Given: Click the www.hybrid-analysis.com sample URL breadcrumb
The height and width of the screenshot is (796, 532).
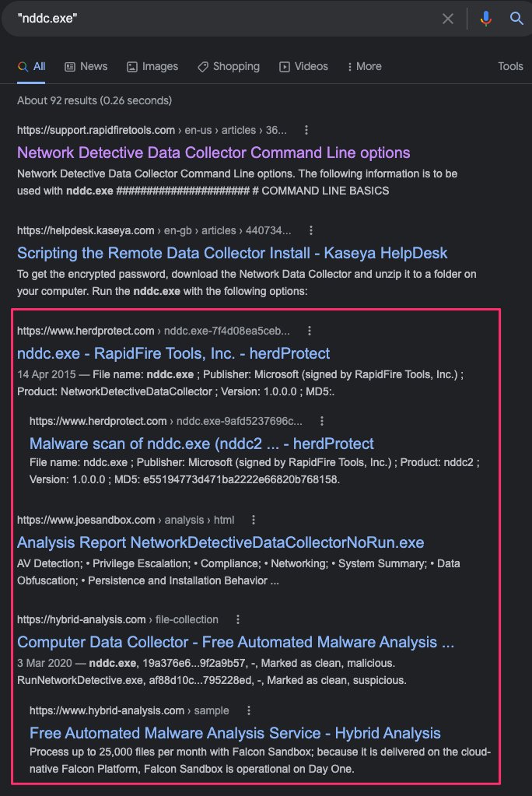Looking at the screenshot, I should tap(129, 710).
